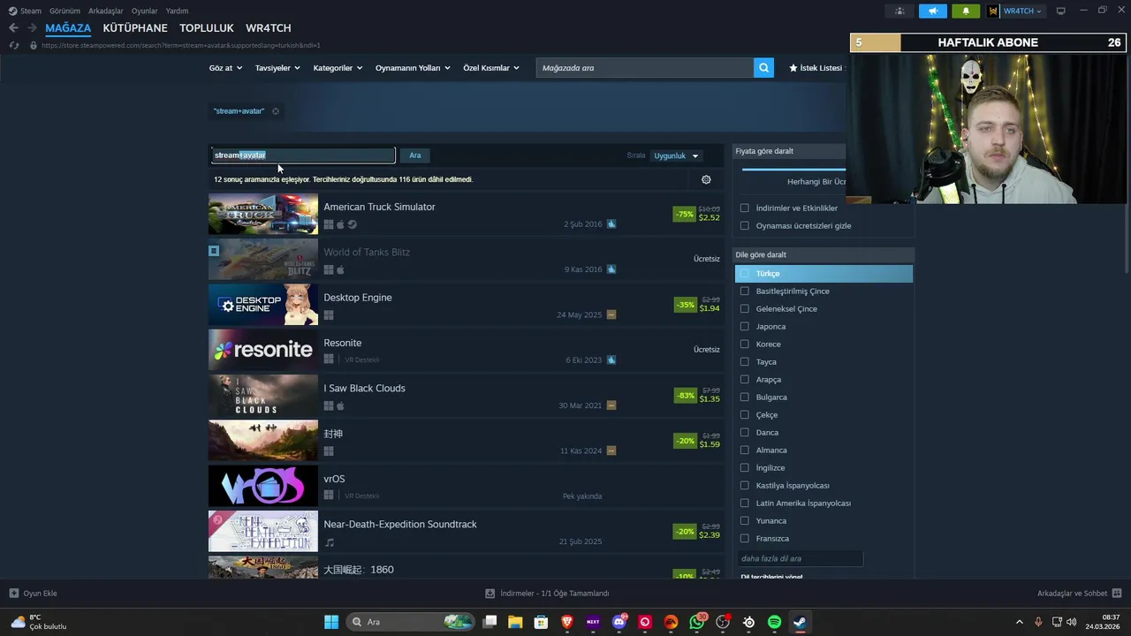Enable Korece language filter
Viewport: 1131px width, 636px height.
pos(745,344)
